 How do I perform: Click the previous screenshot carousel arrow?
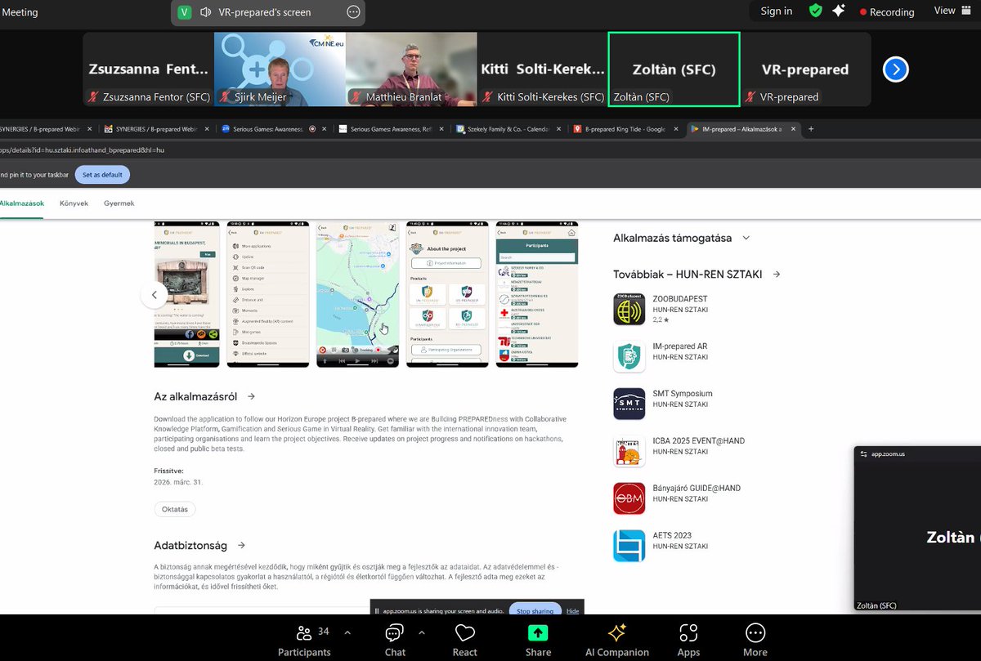(x=155, y=294)
